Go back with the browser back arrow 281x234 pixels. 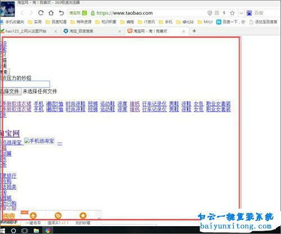[22, 13]
